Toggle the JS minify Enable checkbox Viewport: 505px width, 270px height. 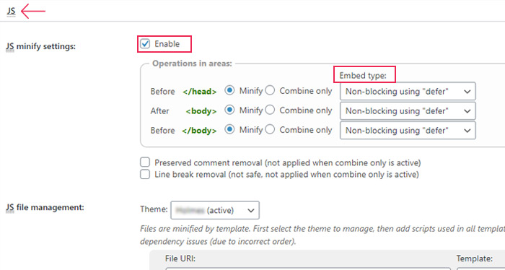[x=145, y=44]
